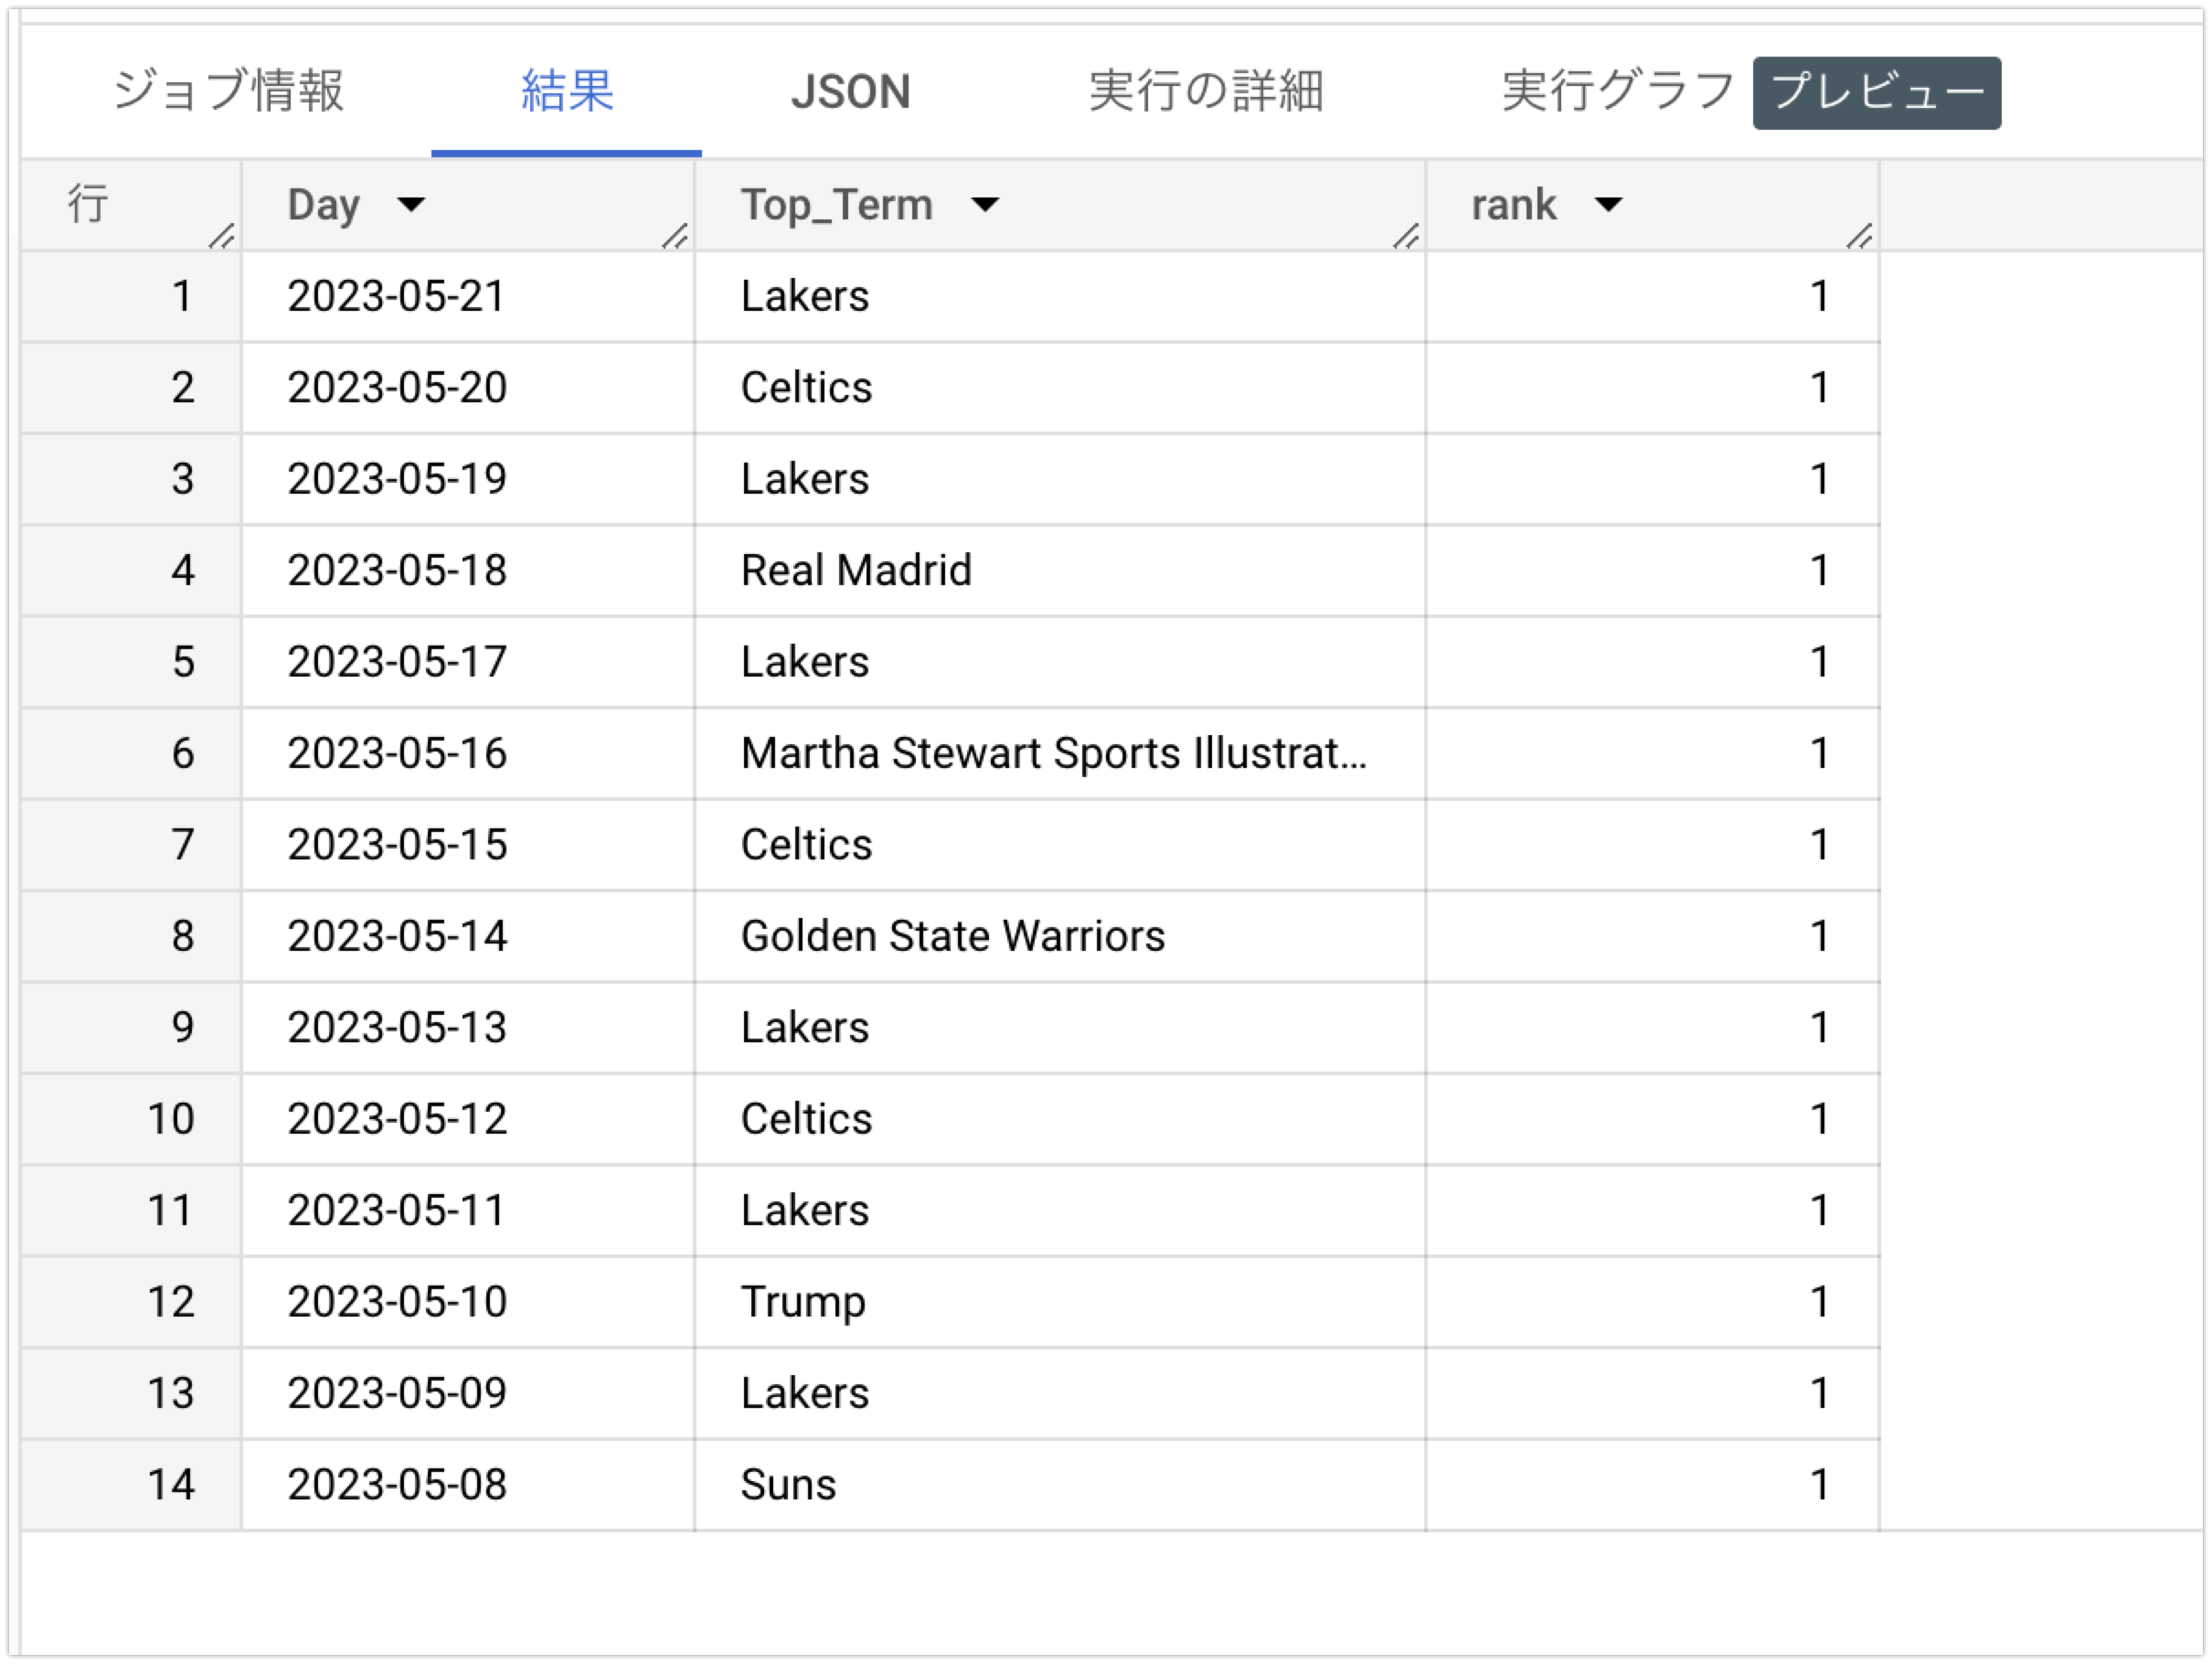
Task: Open the rank column dropdown arrow
Action: [x=1608, y=205]
